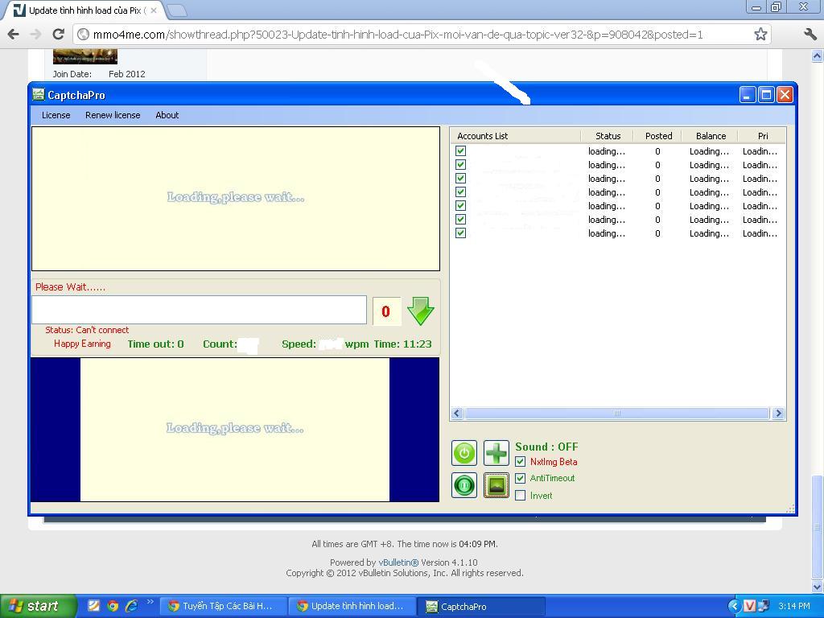Open browser wrench settings menu

click(810, 35)
